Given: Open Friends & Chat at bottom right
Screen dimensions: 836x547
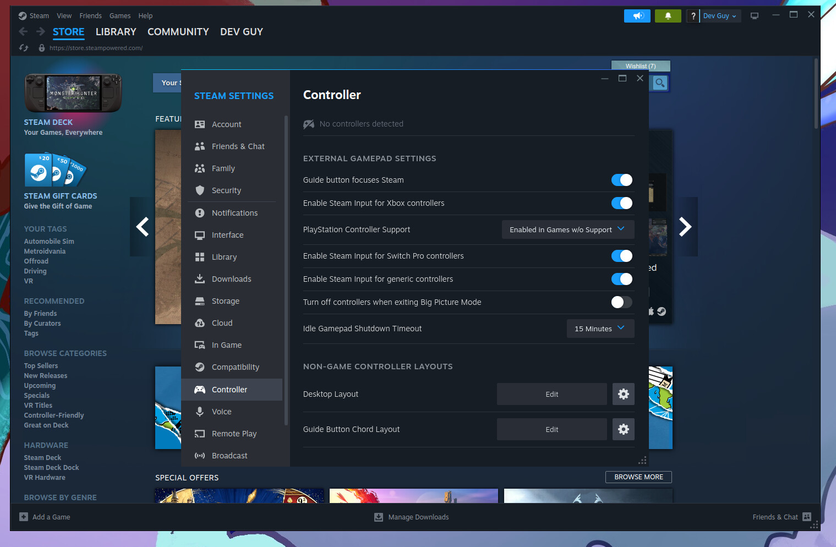Looking at the screenshot, I should [782, 517].
